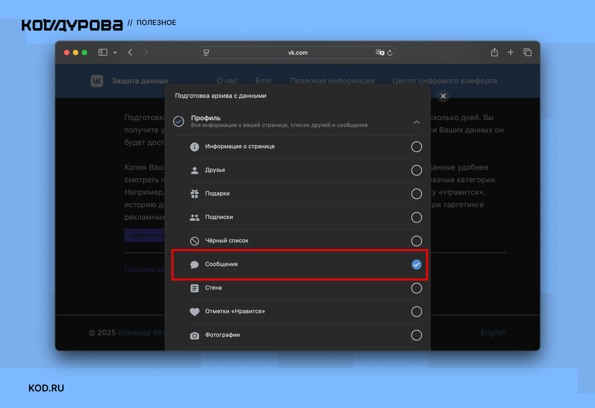Open Центр цифрового комфорта menu item
595x408 pixels.
(x=445, y=81)
